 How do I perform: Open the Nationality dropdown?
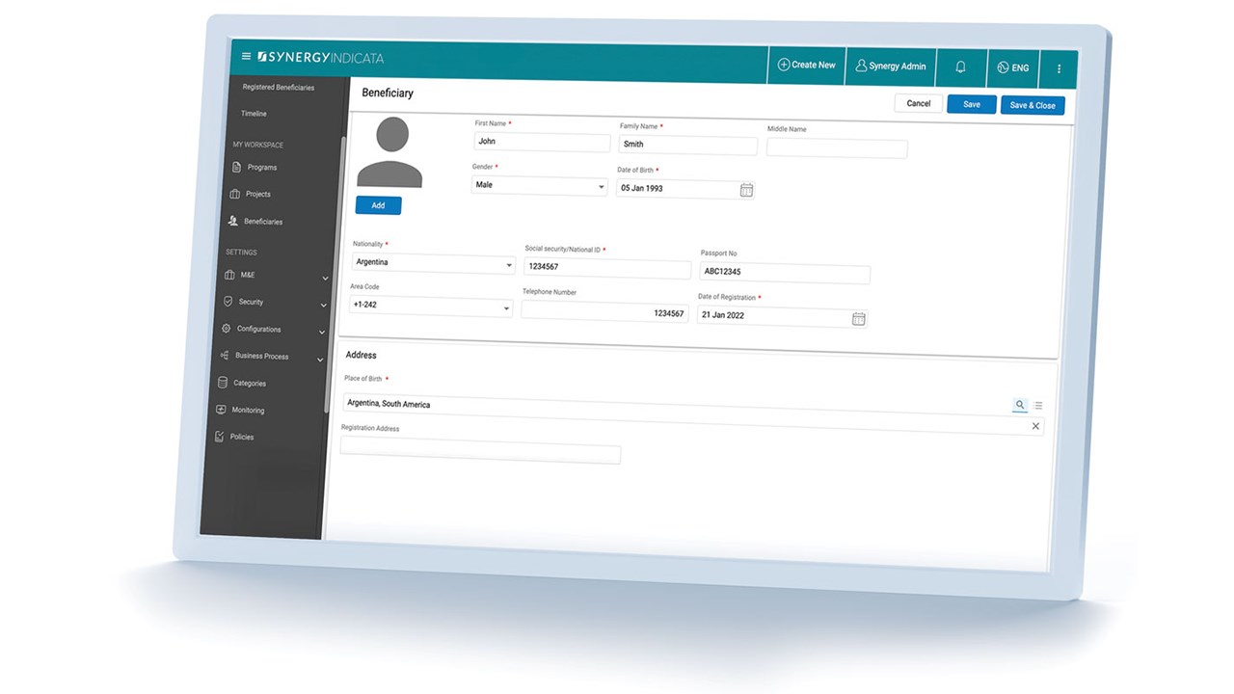point(433,262)
